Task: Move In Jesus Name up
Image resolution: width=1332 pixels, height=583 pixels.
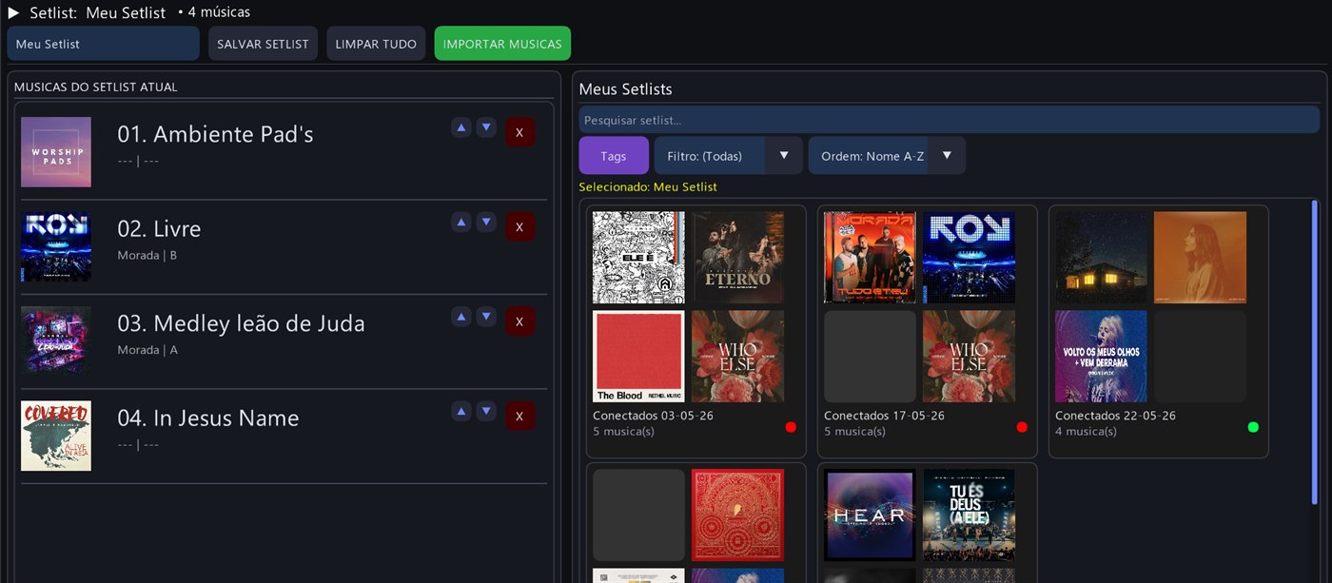Action: coord(461,411)
